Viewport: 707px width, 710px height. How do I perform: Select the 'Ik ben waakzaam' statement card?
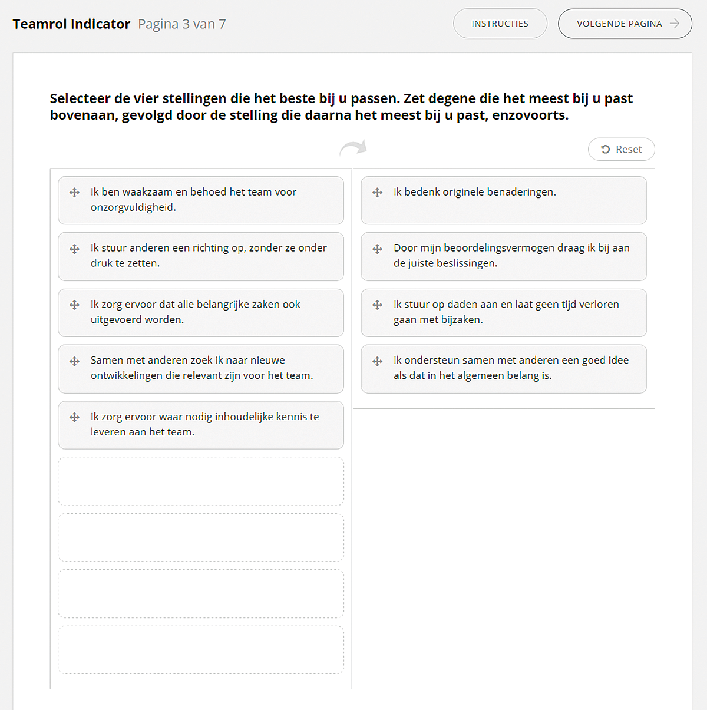pos(201,200)
